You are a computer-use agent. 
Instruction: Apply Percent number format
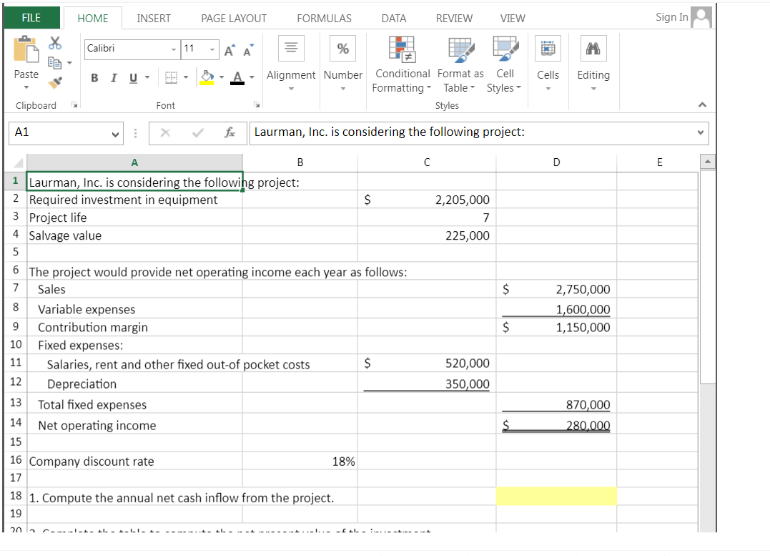point(342,49)
